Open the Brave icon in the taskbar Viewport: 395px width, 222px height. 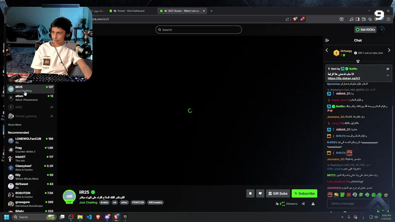click(x=98, y=217)
